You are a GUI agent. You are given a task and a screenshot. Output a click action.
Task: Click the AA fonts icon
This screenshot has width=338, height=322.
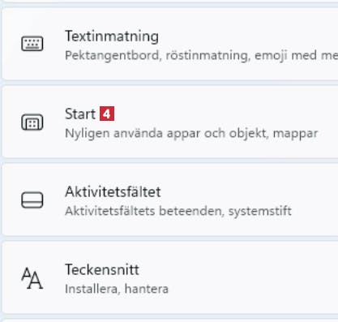pyautogui.click(x=32, y=278)
